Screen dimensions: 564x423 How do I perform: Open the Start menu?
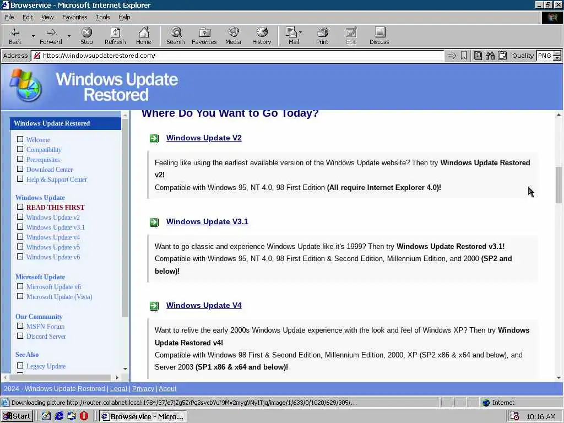click(x=17, y=416)
